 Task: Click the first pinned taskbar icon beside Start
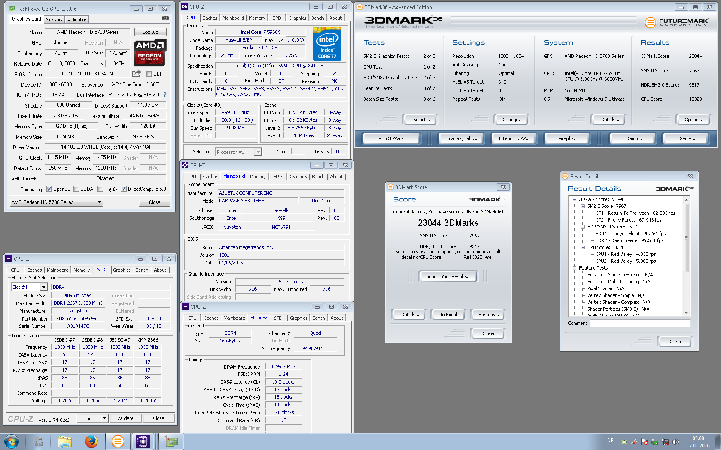39,441
